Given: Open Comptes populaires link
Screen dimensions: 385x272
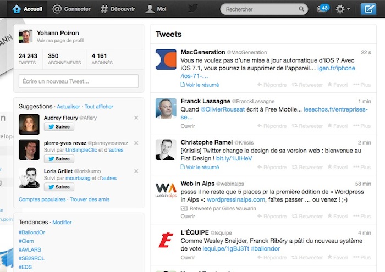Looking at the screenshot, I should [x=42, y=199].
